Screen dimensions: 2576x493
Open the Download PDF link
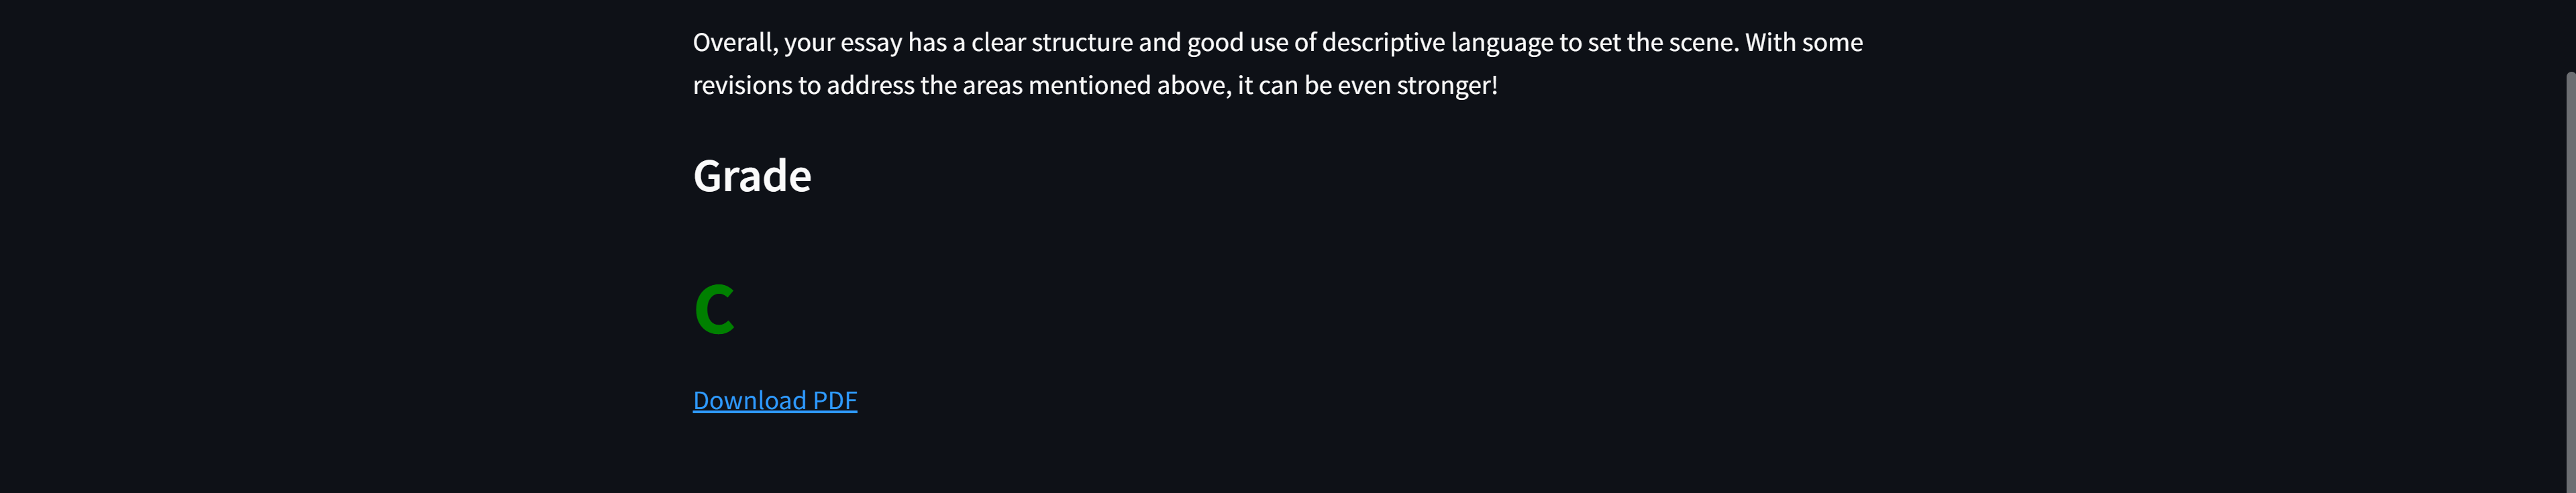(775, 400)
